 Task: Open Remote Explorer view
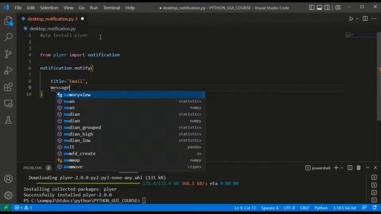point(8,103)
